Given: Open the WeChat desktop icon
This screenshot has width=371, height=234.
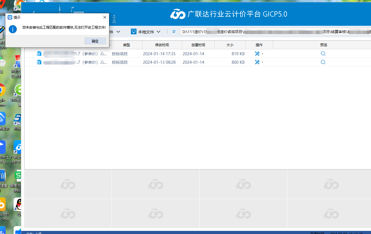Looking at the screenshot, I should coord(2,65).
